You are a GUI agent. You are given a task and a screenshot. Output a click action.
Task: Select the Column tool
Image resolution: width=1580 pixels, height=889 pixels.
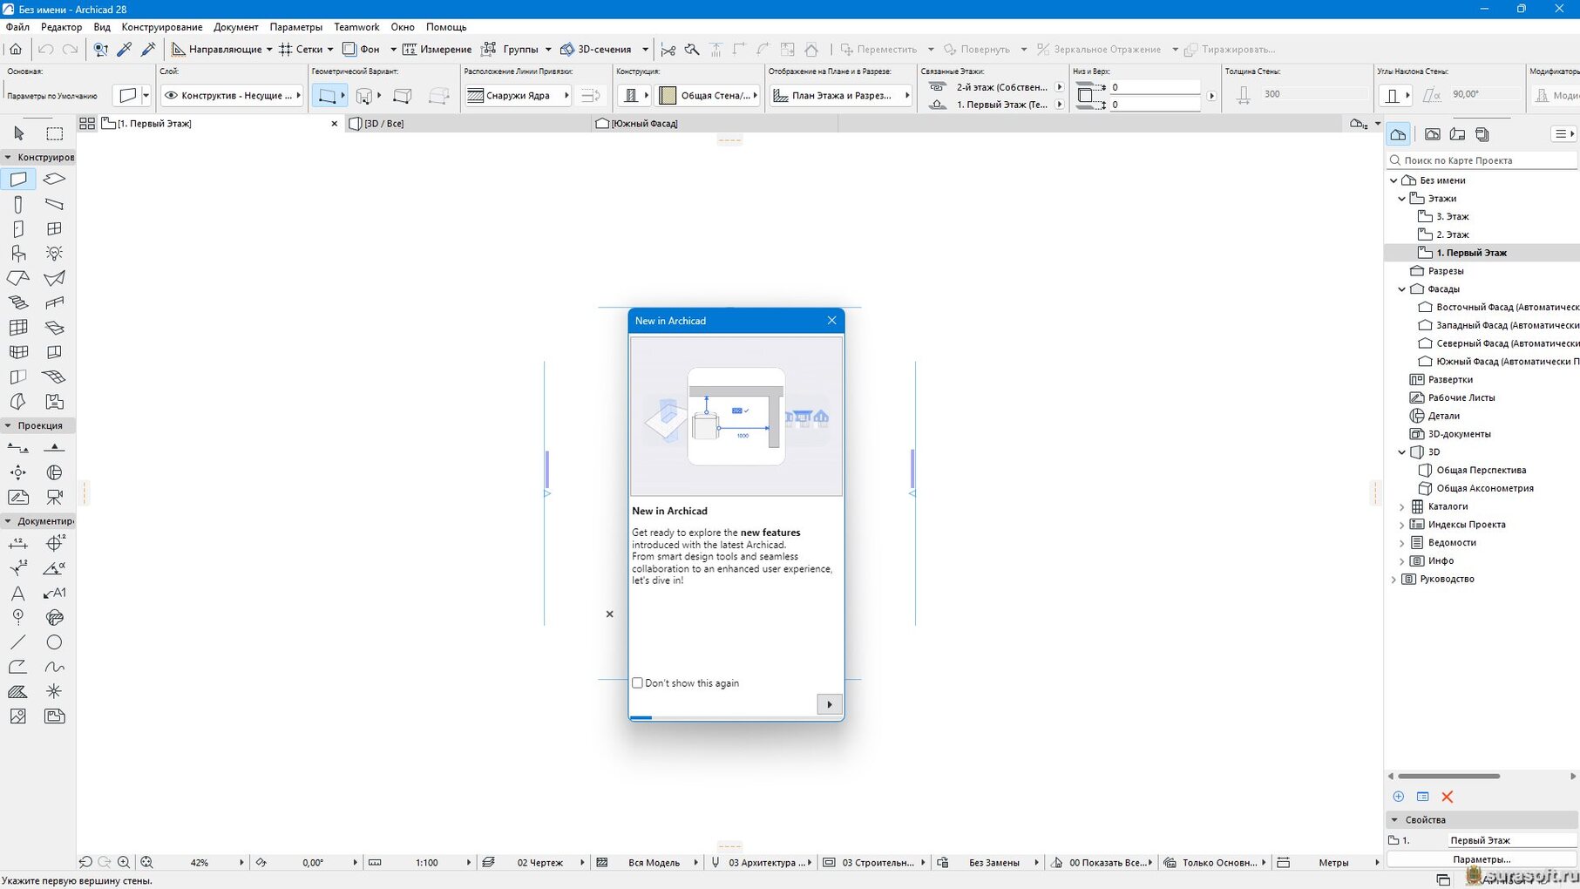(18, 204)
